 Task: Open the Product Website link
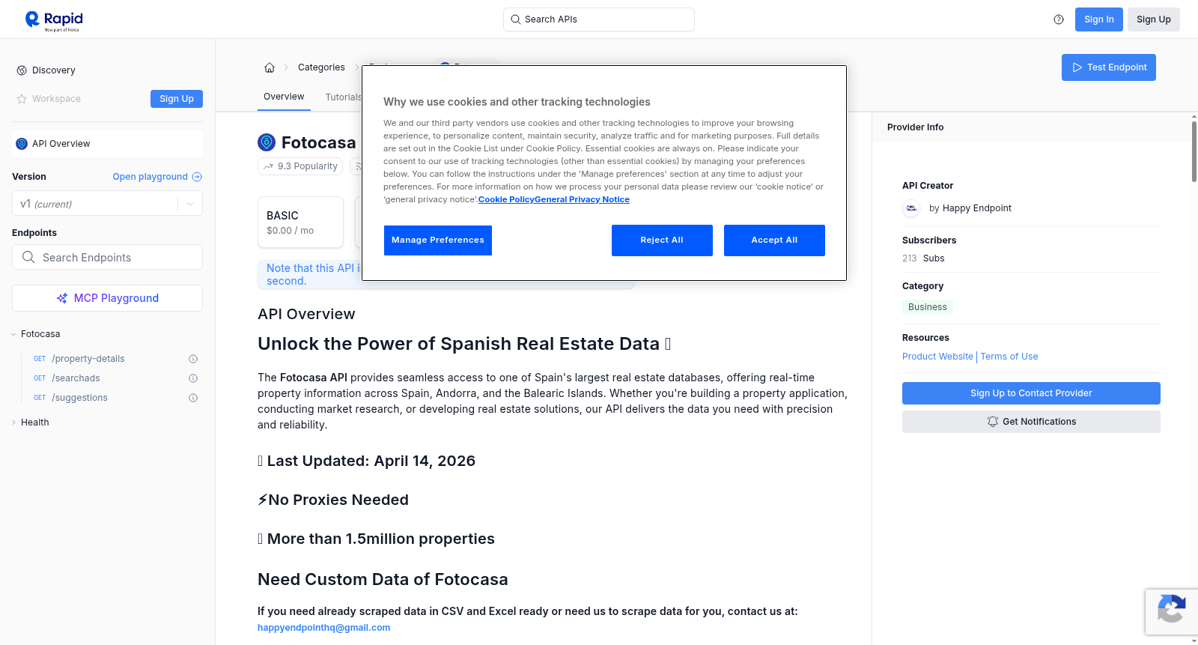click(937, 357)
